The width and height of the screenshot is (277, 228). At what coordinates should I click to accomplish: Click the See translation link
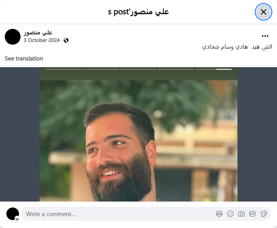pyautogui.click(x=24, y=58)
